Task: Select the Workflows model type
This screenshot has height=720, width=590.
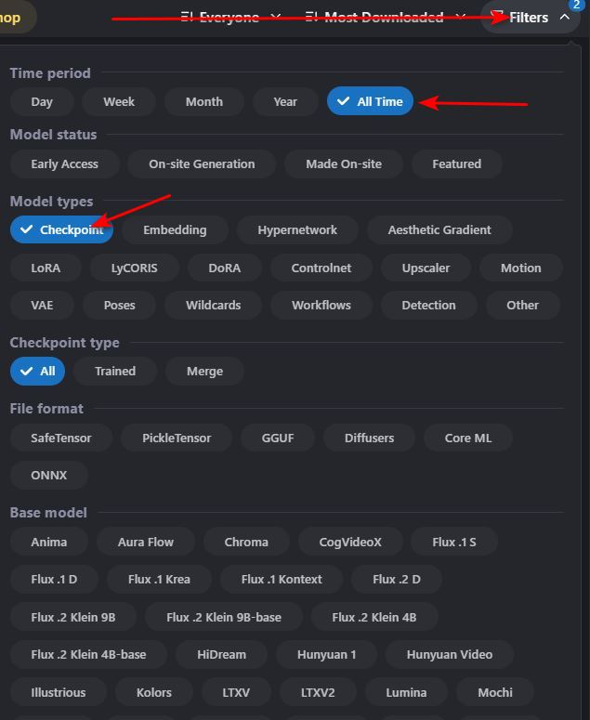Action: coord(321,305)
